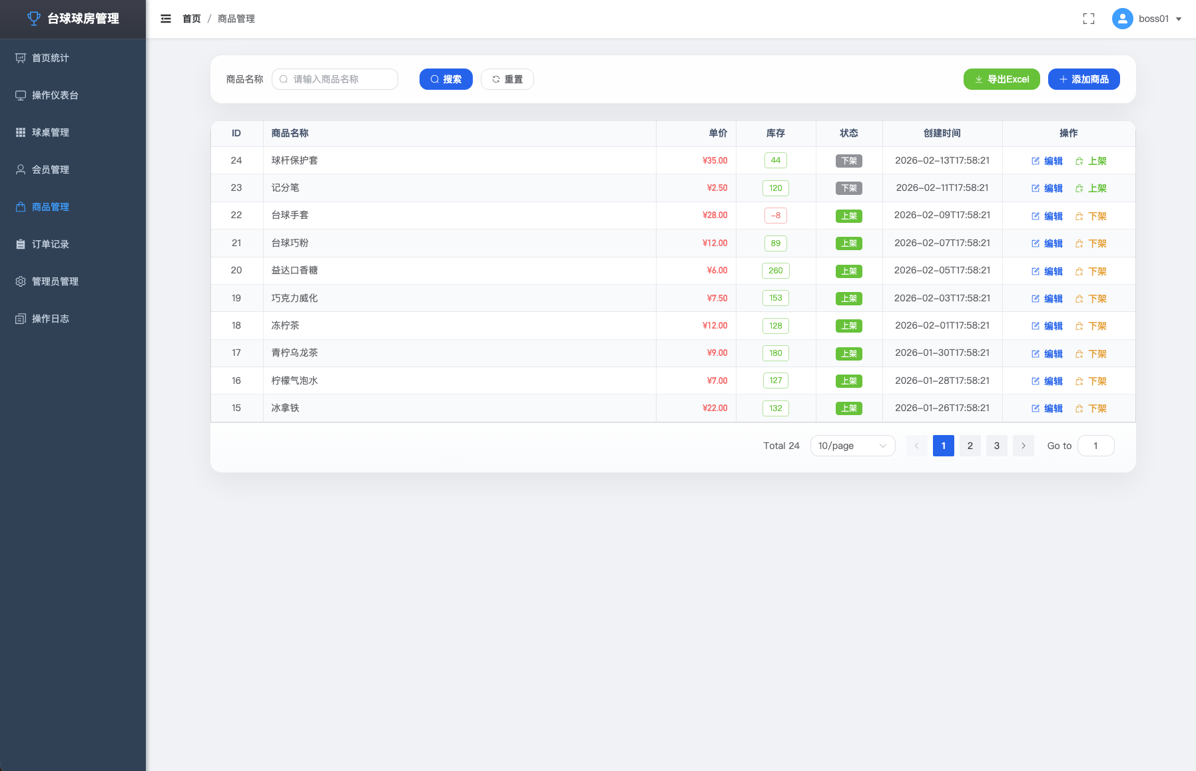Edit the 益达口香糖 product row
1196x771 pixels.
pyautogui.click(x=1047, y=271)
